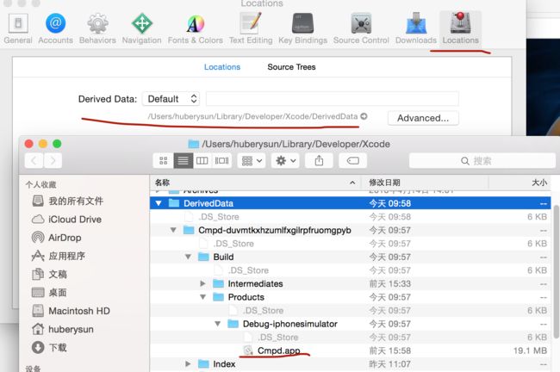Collapse Debug-iphonesimulator folder triangle
The height and width of the screenshot is (372, 560).
[x=217, y=324]
